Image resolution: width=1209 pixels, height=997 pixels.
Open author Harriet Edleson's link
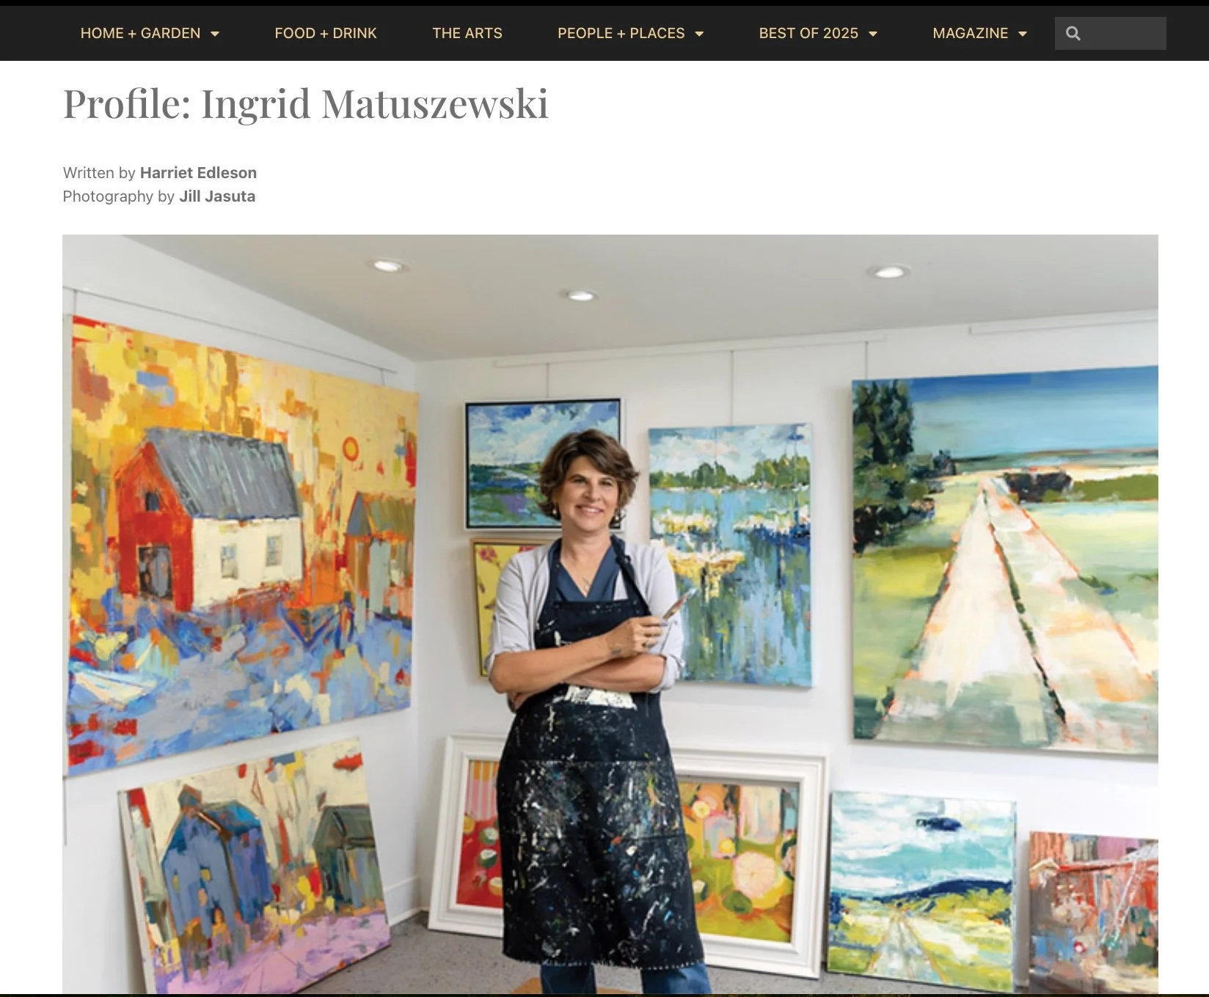click(198, 173)
